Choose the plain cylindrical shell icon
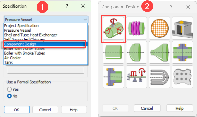The image size is (197, 117). point(114,52)
